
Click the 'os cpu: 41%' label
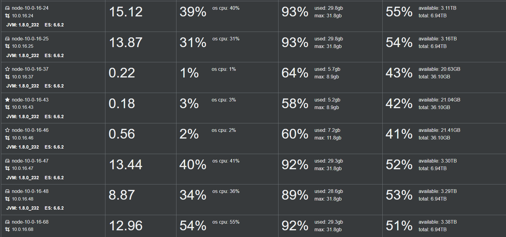pyautogui.click(x=226, y=161)
